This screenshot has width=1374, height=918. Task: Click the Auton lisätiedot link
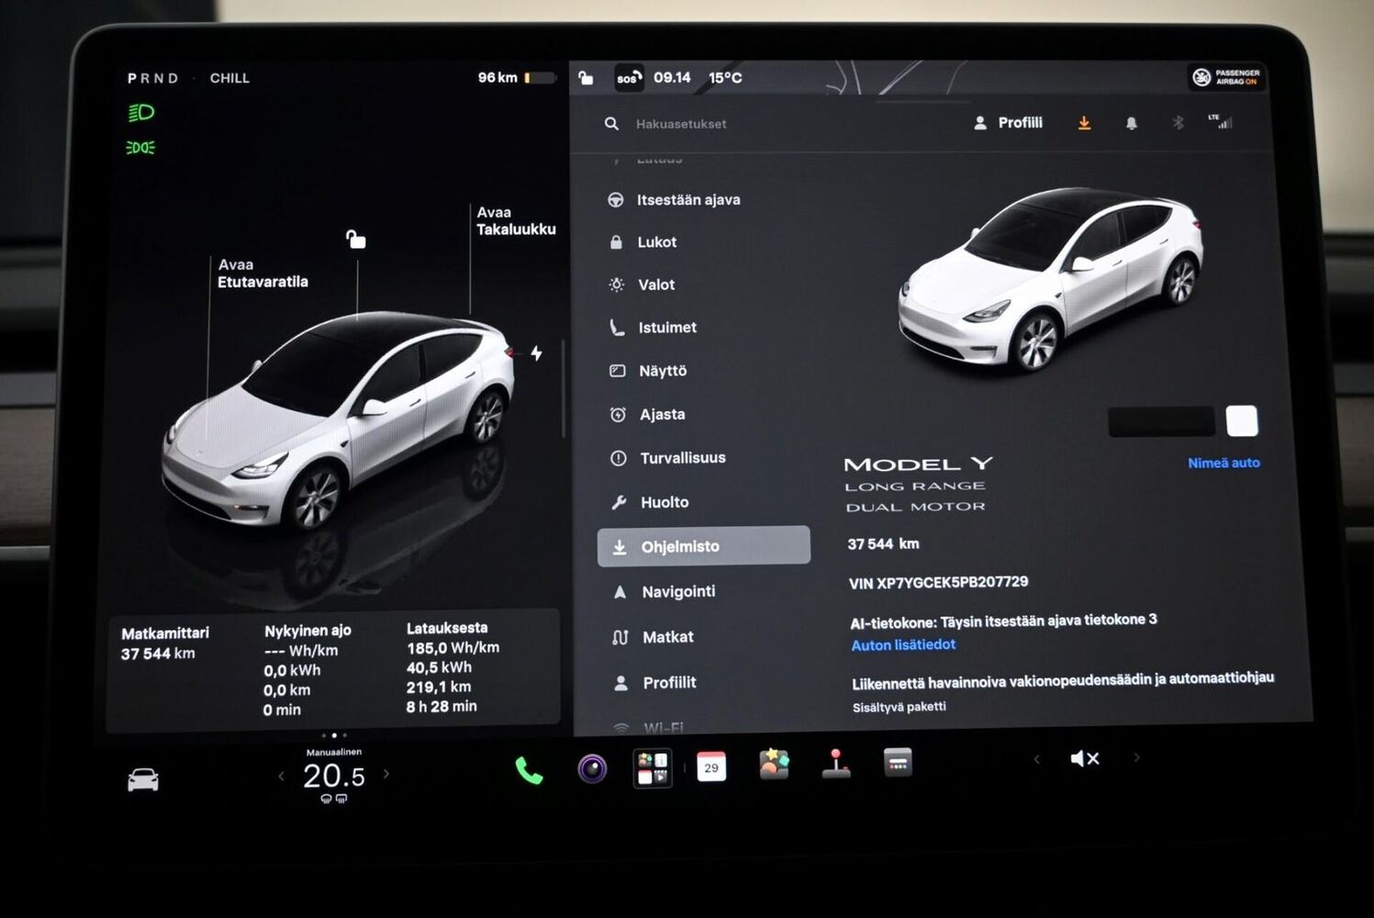click(903, 644)
